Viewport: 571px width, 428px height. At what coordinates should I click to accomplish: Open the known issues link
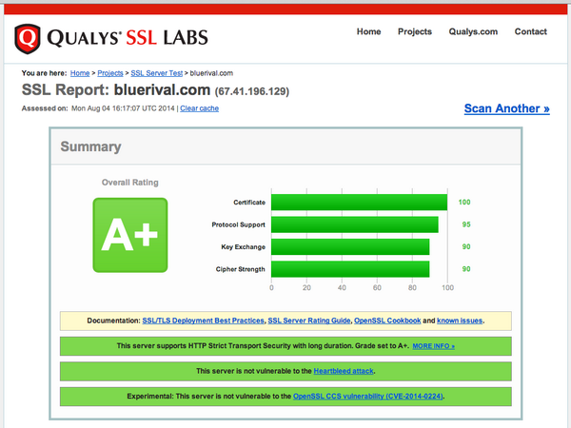(x=460, y=321)
